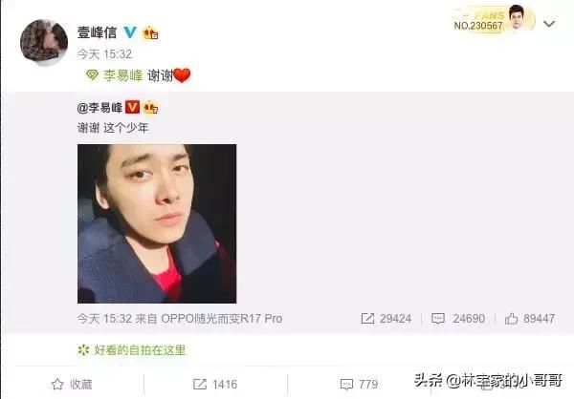The height and width of the screenshot is (399, 574).
Task: Open 壹峰信 profile avatar
Action: pos(44,42)
